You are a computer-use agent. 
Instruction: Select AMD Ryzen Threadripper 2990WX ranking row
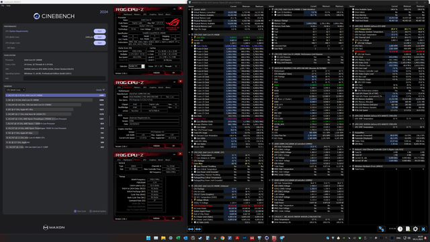55,119
